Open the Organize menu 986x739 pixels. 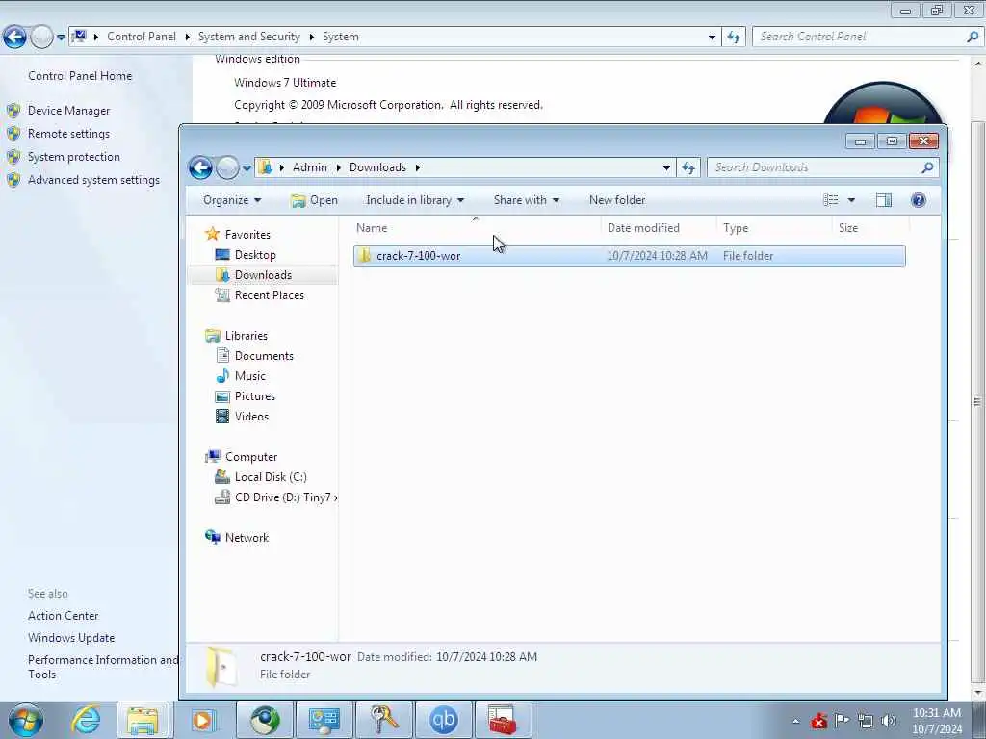coord(232,200)
